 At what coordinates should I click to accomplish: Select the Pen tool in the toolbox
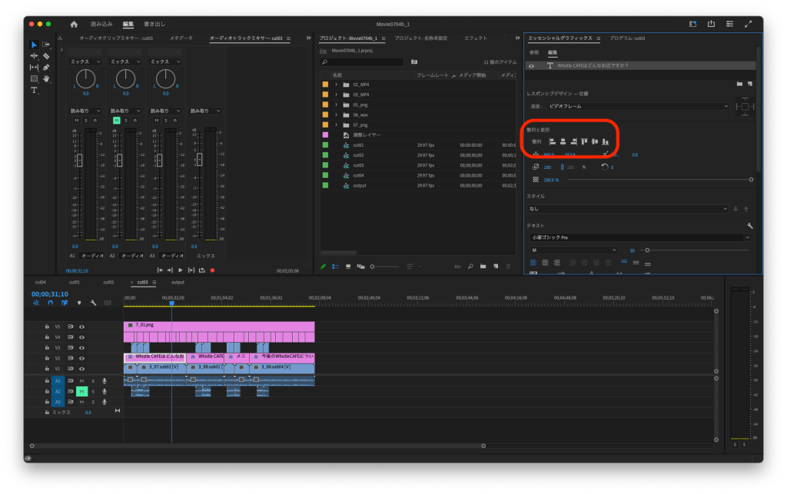46,68
